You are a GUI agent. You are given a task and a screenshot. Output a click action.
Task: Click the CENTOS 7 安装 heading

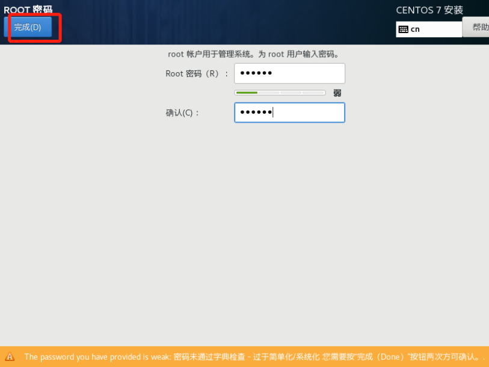(x=429, y=10)
